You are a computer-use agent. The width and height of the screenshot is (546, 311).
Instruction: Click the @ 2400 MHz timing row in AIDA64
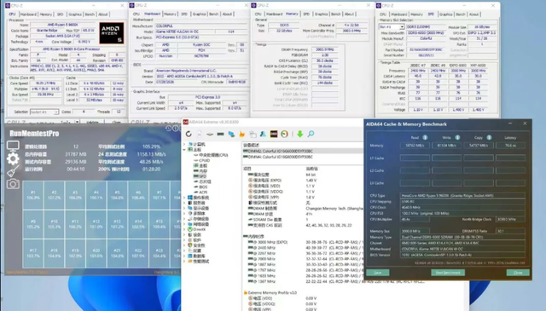click(x=302, y=248)
